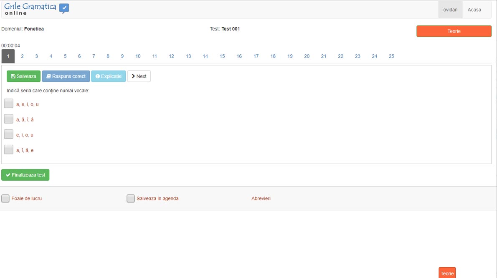Open the ovidan user menu
The height and width of the screenshot is (278, 497).
[x=450, y=10]
